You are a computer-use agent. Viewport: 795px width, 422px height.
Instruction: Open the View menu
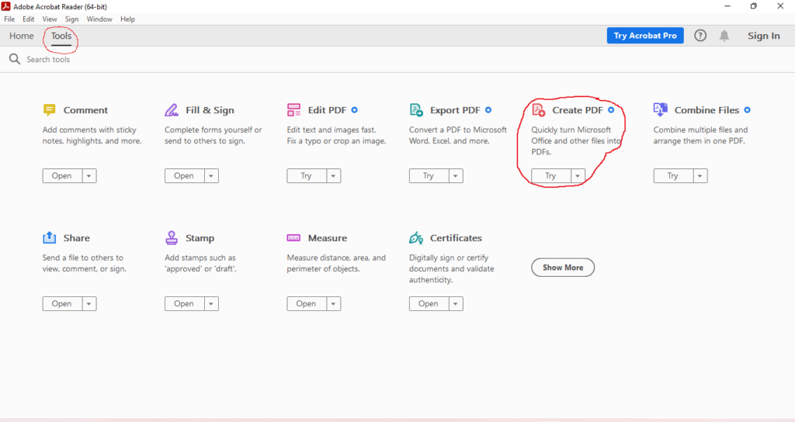[50, 19]
